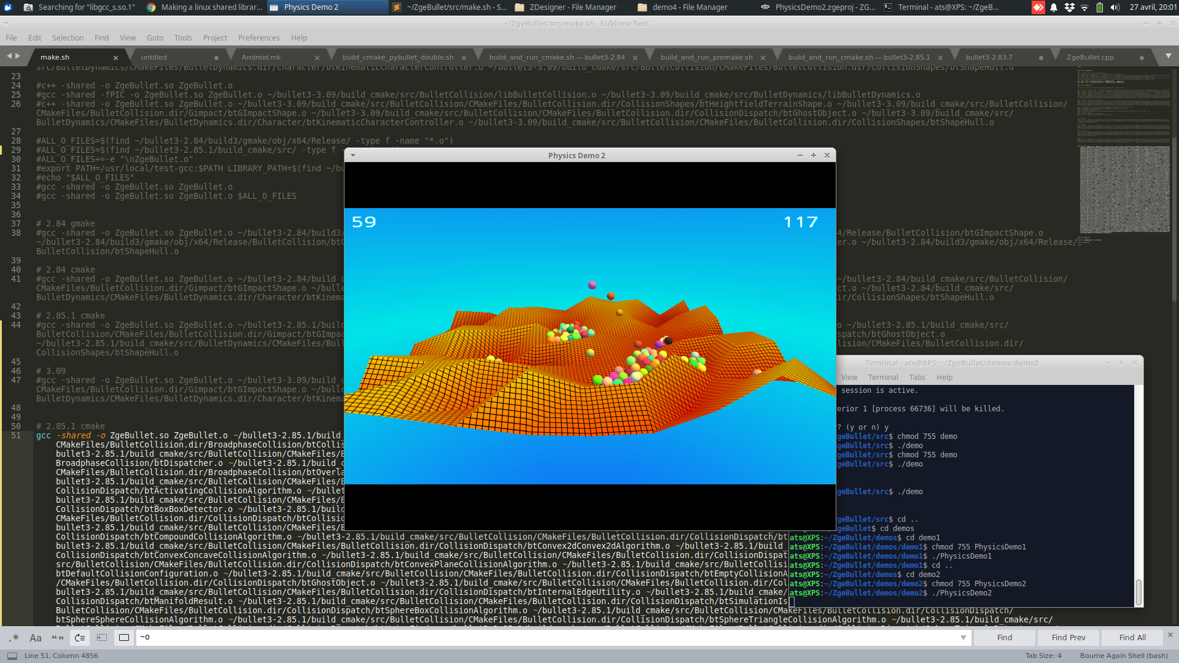
Task: Open the Project menu
Action: pos(215,37)
